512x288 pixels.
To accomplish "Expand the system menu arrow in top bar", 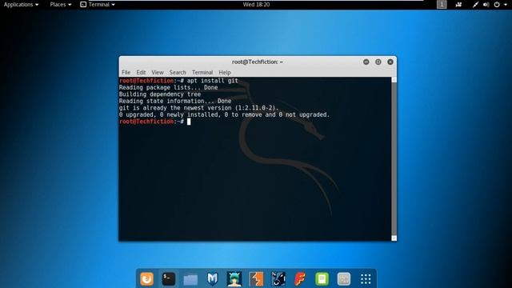I will (506, 5).
